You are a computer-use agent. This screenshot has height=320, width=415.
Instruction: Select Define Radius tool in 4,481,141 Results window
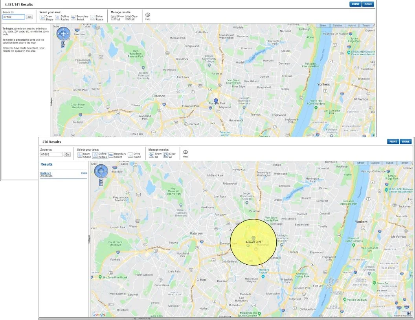tap(62, 18)
